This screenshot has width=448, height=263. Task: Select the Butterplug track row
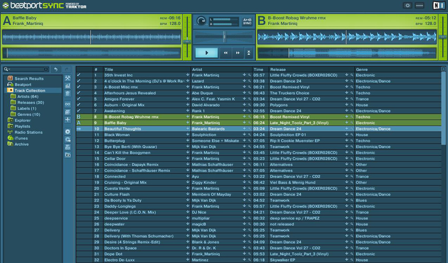coord(258,140)
